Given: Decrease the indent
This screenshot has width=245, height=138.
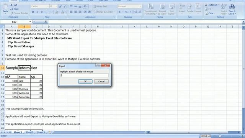Looking at the screenshot, I should pos(85,12).
